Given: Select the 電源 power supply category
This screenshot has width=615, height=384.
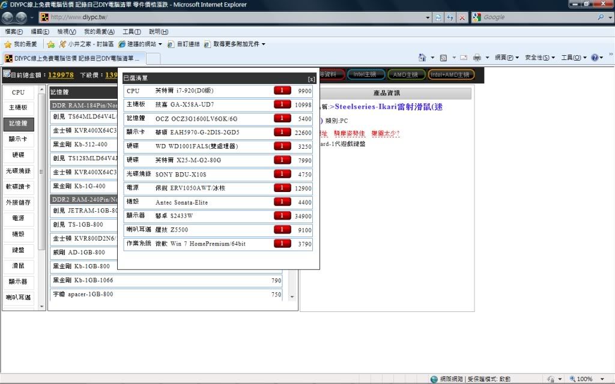Looking at the screenshot, I should click(x=19, y=218).
